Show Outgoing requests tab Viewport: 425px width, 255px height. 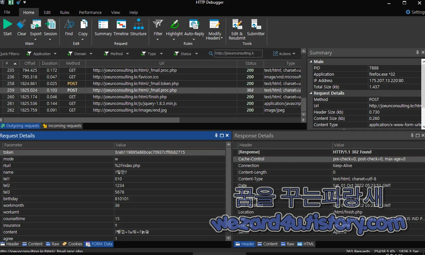tap(20, 126)
